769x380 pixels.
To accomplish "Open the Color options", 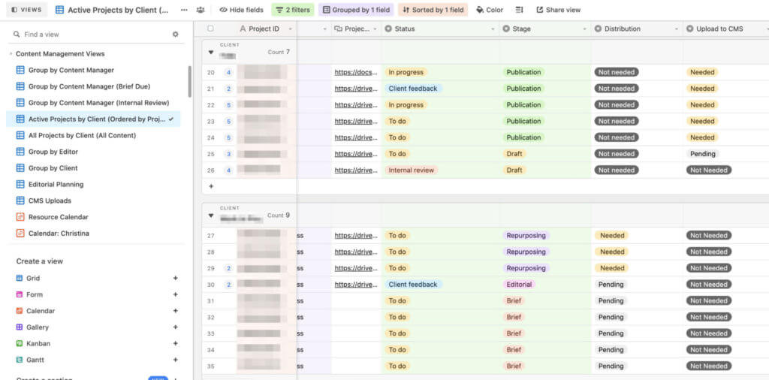I will tap(490, 10).
